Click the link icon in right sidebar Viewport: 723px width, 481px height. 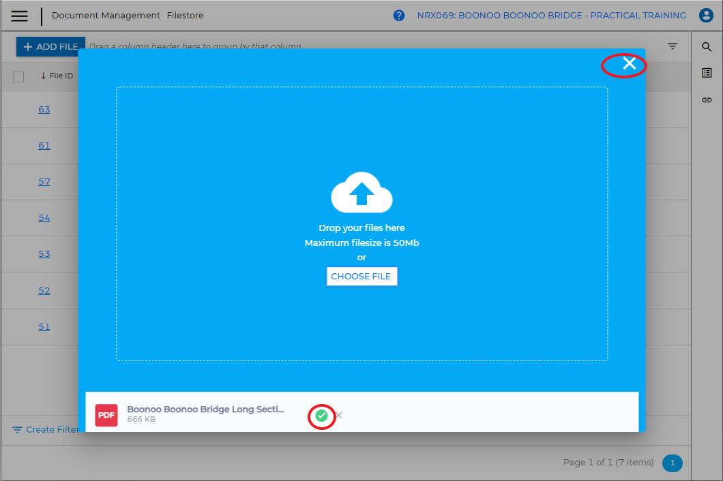click(707, 100)
